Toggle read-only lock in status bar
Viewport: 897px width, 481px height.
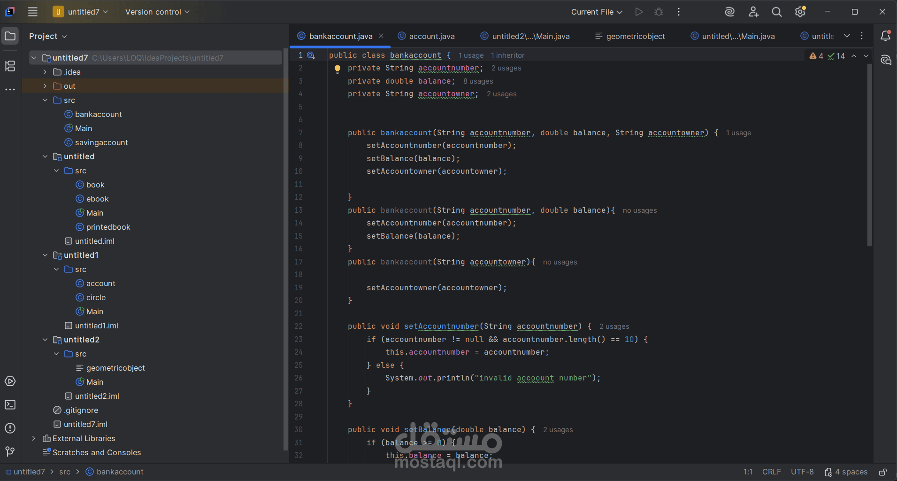click(882, 472)
